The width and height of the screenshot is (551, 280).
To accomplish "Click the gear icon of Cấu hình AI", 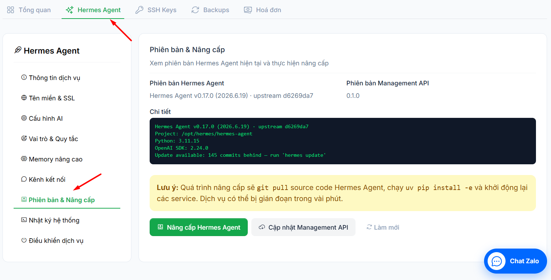I will coord(24,118).
